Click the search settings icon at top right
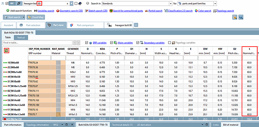259x127 pixels. pyautogui.click(x=235, y=17)
